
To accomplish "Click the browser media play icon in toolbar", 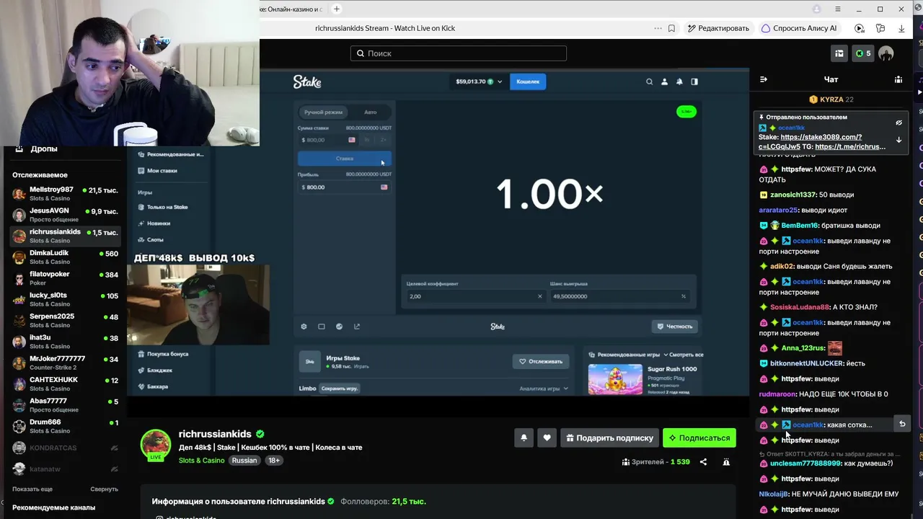I will (x=859, y=28).
